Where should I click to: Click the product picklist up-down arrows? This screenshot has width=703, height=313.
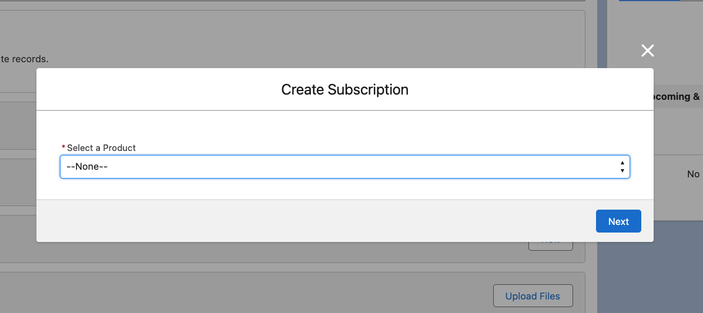[622, 167]
